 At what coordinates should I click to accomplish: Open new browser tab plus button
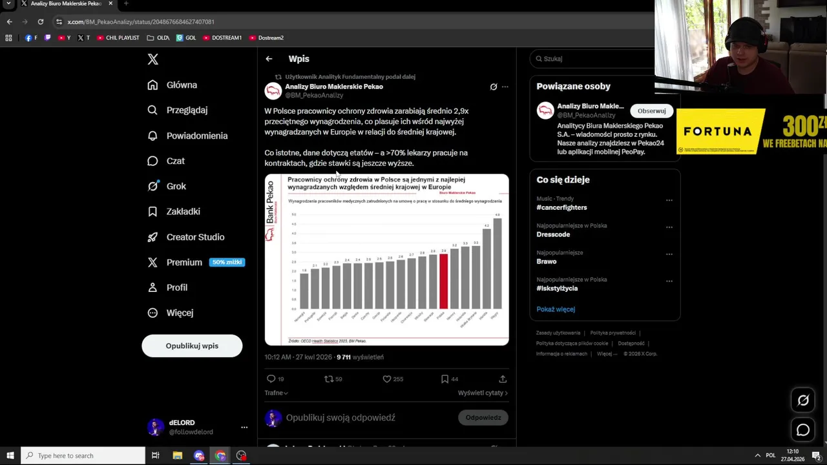coord(126,4)
